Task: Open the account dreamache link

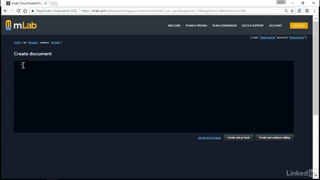Action: pos(296,37)
